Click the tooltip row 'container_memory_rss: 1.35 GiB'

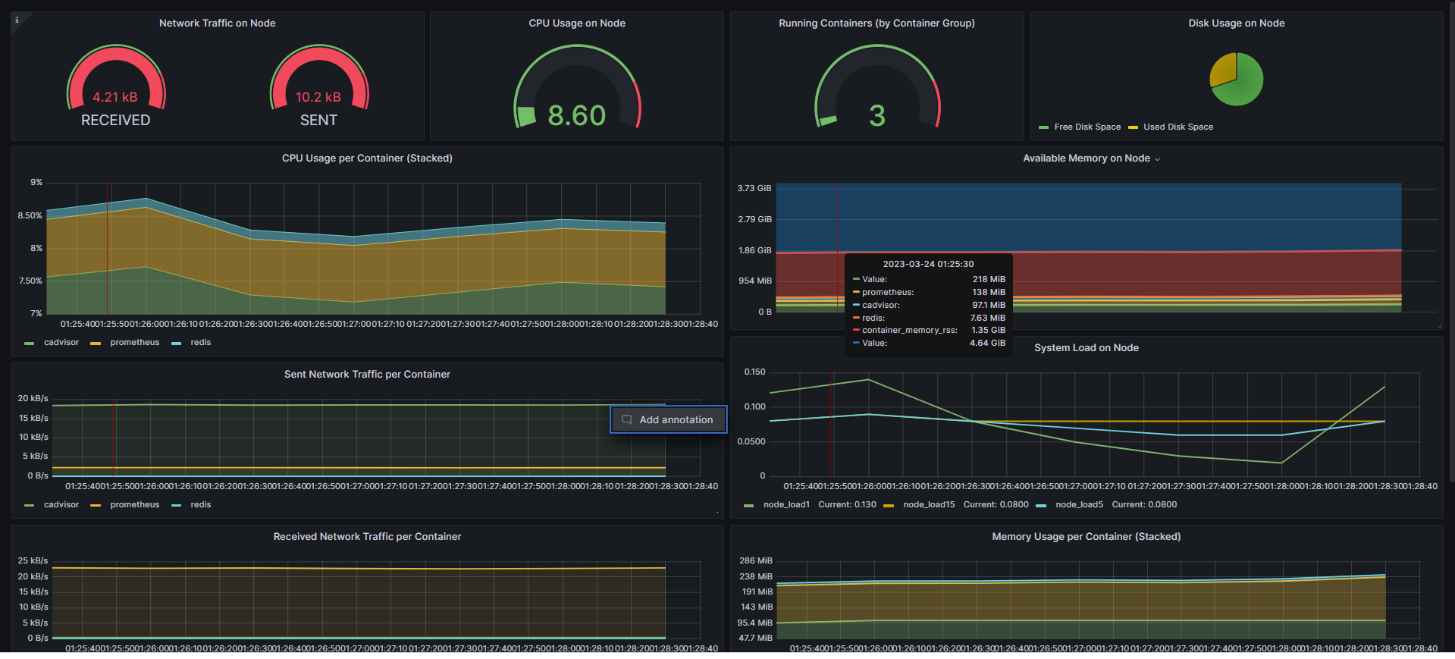929,331
